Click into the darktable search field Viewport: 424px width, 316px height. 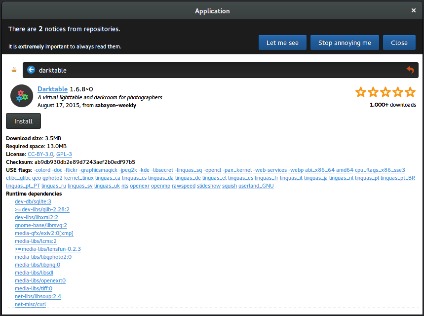point(220,70)
